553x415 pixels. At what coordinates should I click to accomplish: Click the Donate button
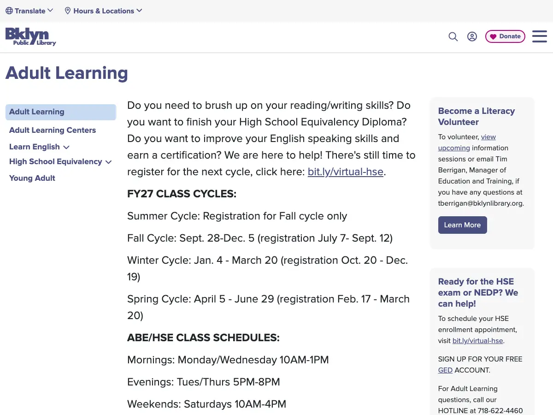505,36
